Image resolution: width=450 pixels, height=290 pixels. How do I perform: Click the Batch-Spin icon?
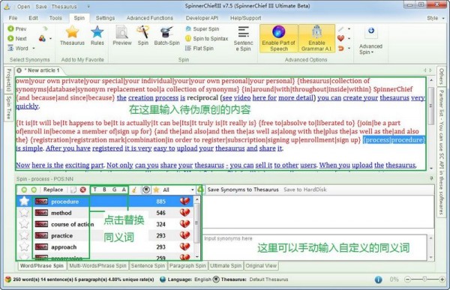tap(166, 31)
